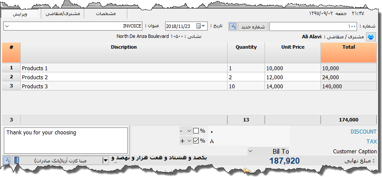Click the شماره invoice number field
The image size is (382, 177).
[313, 27]
